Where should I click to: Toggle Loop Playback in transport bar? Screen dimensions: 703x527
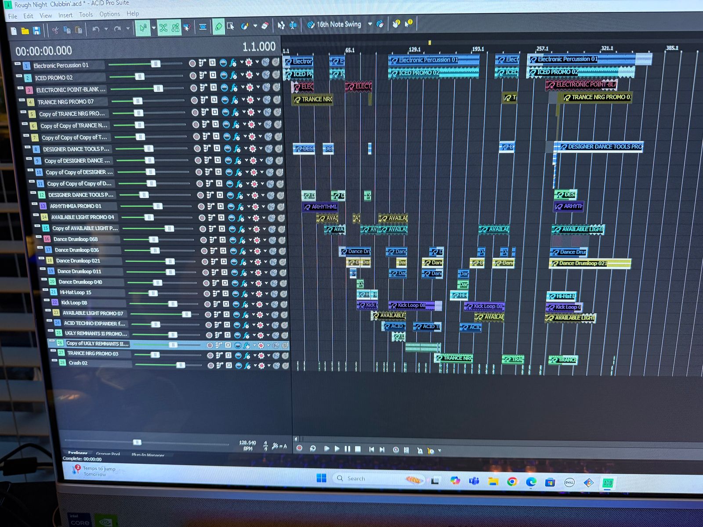pyautogui.click(x=313, y=448)
